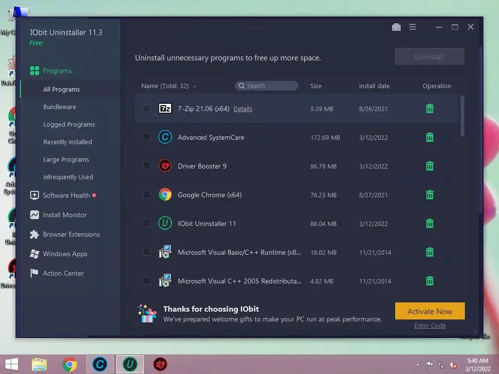Open Install Monitor
The height and width of the screenshot is (374, 499).
[58, 215]
